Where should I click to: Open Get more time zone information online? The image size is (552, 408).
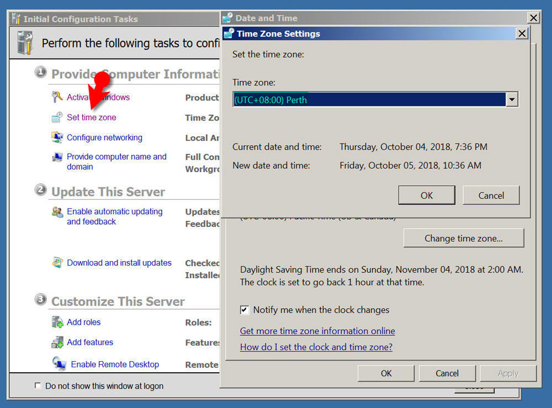coord(317,331)
